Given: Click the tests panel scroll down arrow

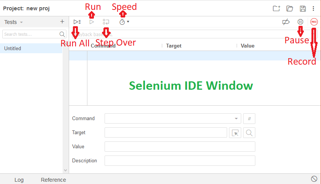Looking at the screenshot, I should 65,170.
